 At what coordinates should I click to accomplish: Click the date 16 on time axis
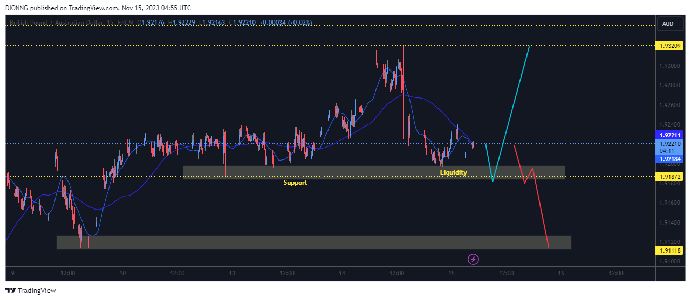(x=561, y=274)
